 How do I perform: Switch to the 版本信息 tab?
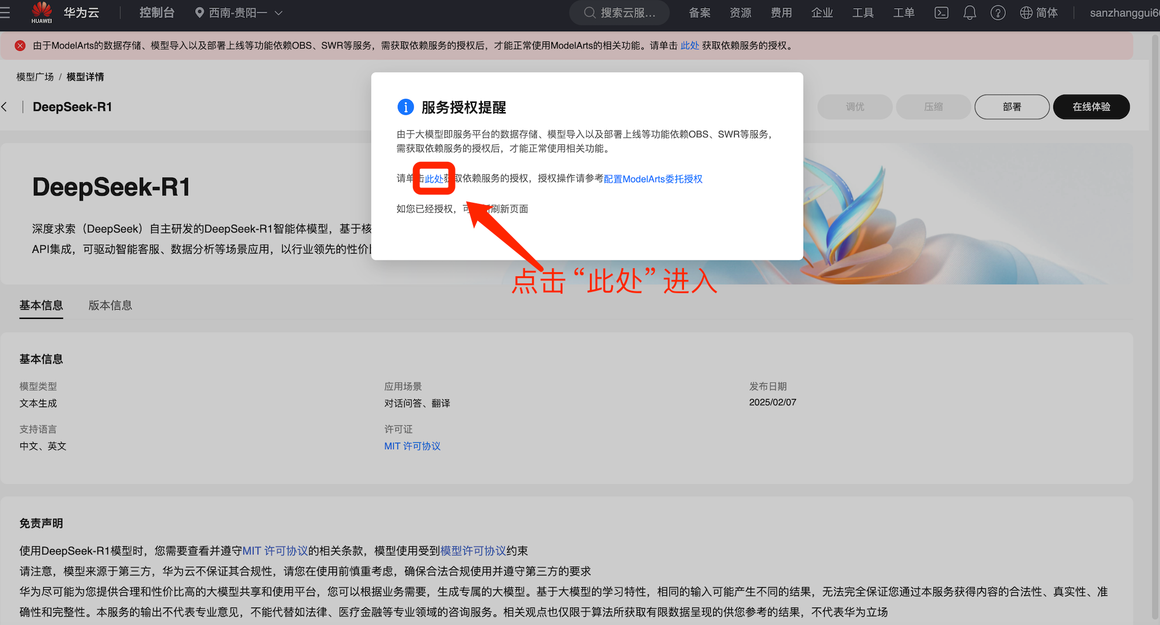coord(110,305)
